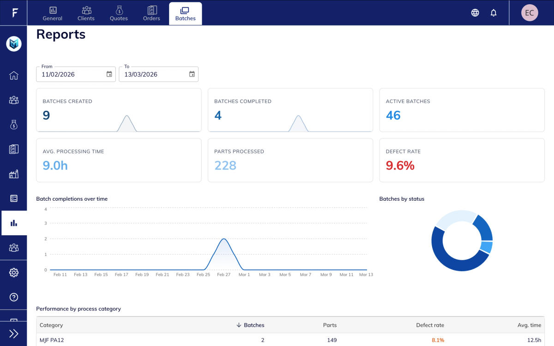Click the hexagon company logo in sidebar
The height and width of the screenshot is (346, 554).
click(14, 44)
